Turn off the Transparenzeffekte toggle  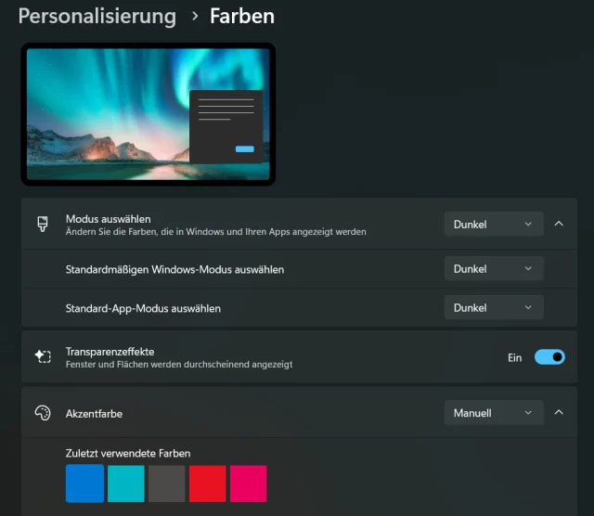coord(549,357)
